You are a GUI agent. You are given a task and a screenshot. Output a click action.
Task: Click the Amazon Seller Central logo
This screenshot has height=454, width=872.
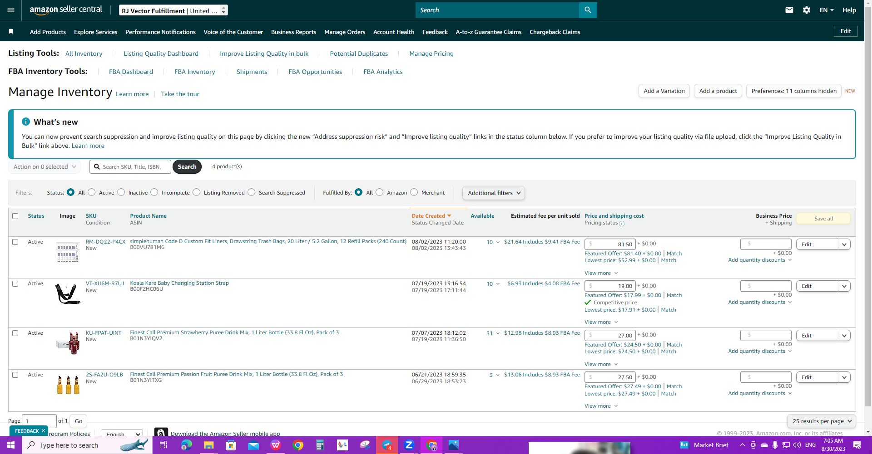coord(66,10)
